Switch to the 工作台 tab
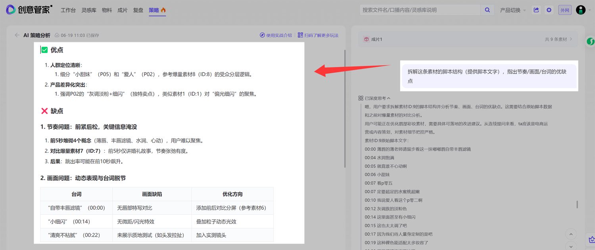The width and height of the screenshot is (595, 250). pyautogui.click(x=68, y=10)
